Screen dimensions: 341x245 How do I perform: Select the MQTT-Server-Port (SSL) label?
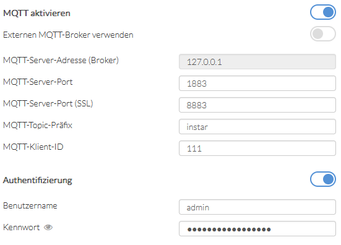(48, 103)
